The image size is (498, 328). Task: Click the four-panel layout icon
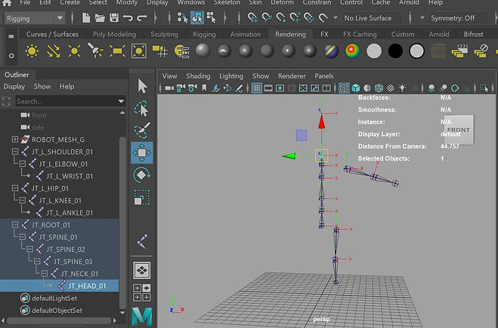pyautogui.click(x=141, y=293)
